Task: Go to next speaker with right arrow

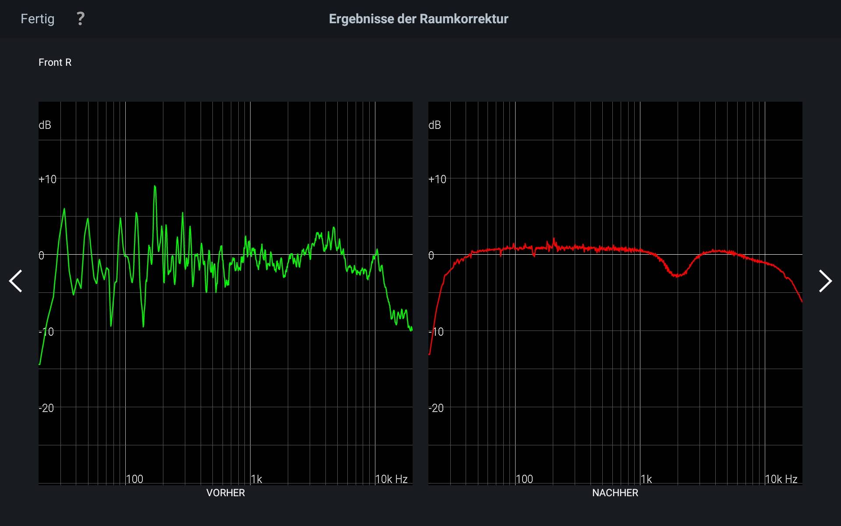Action: 825,281
